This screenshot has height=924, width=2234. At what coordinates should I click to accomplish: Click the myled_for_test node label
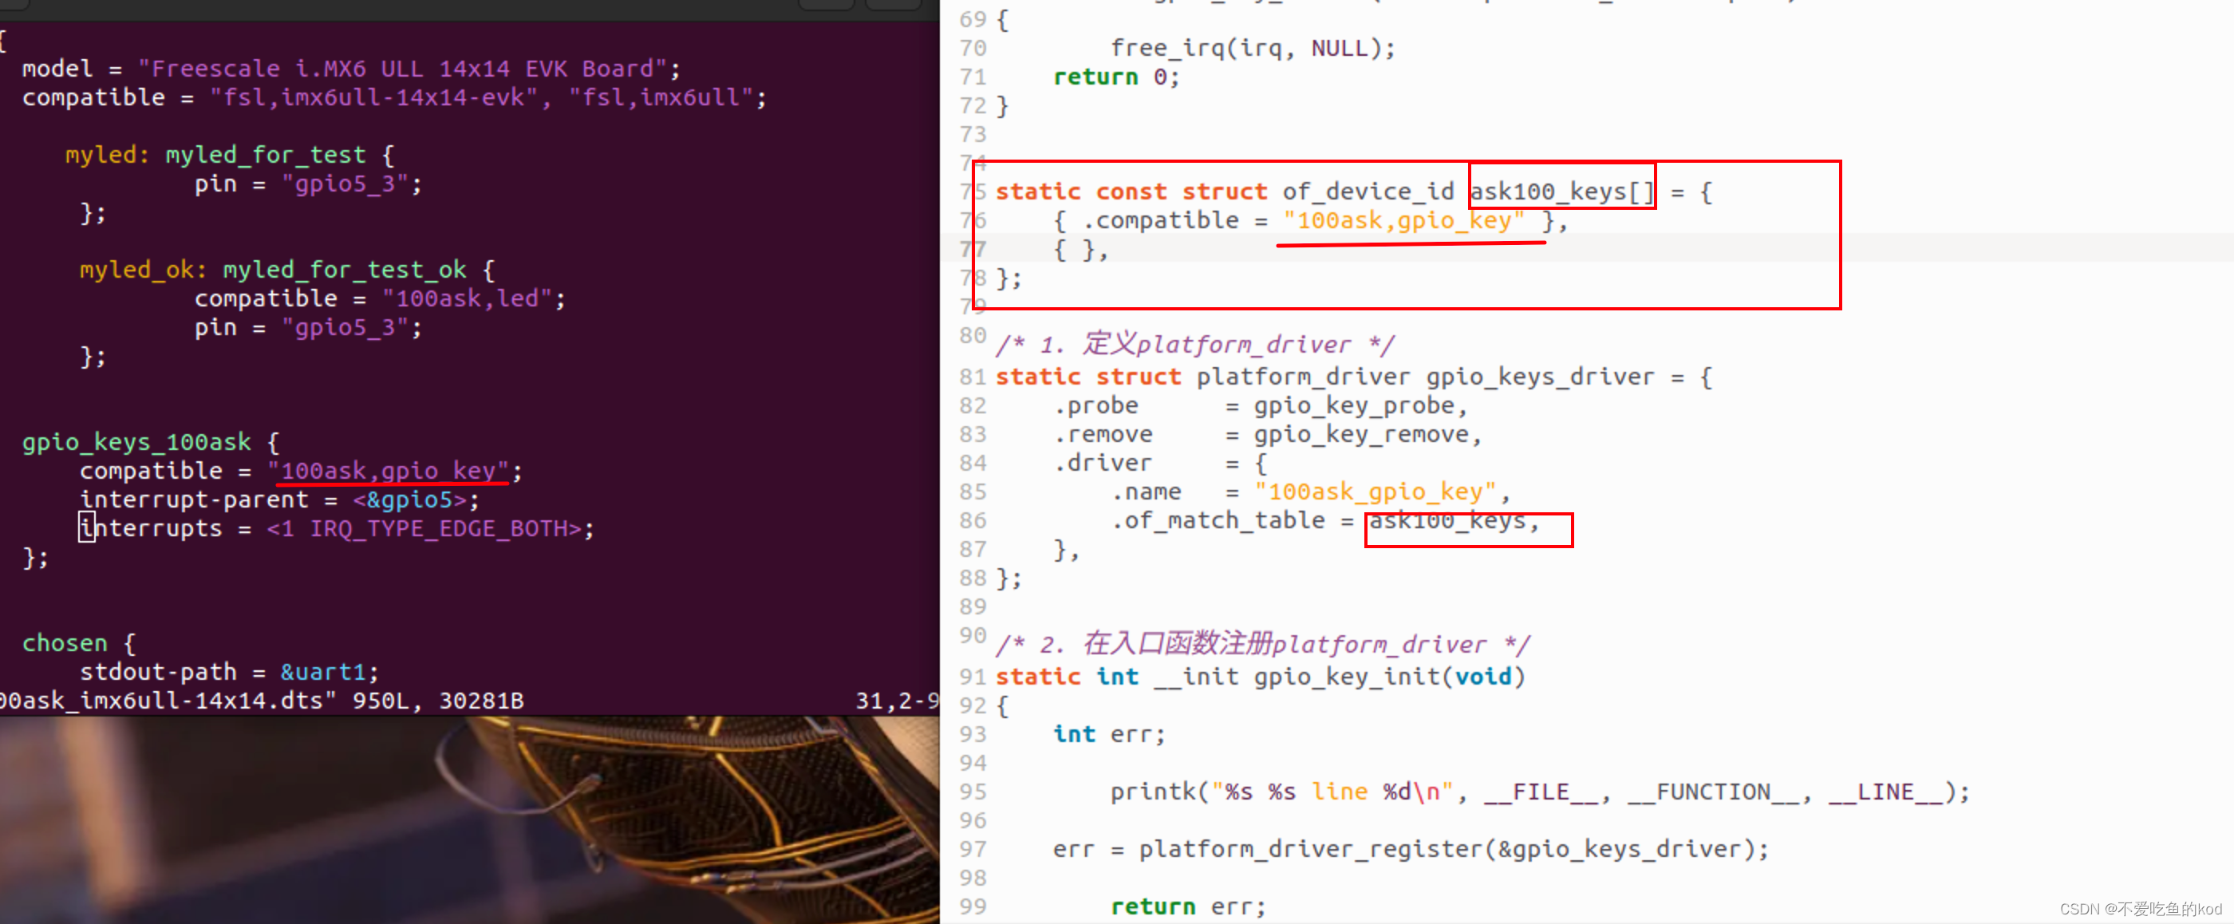point(265,153)
